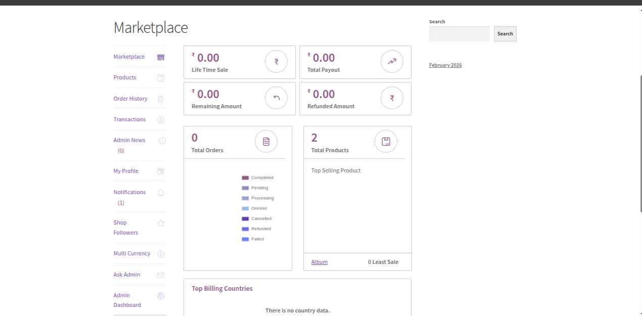
Task: Click the Remaining Amount undo arrow icon
Action: click(x=276, y=98)
